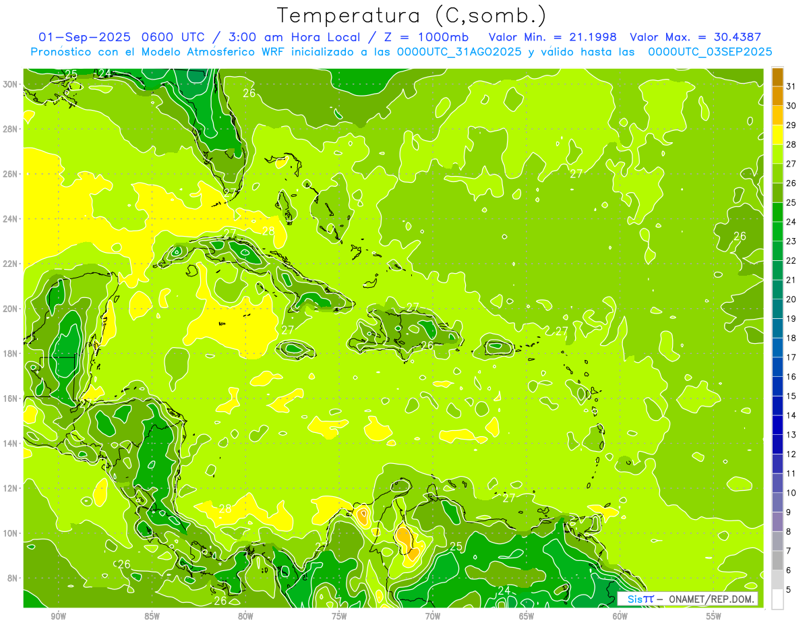The width and height of the screenshot is (809, 625).
Task: Click the "Temperatura (C,somb.)" map title
Action: coord(412,16)
